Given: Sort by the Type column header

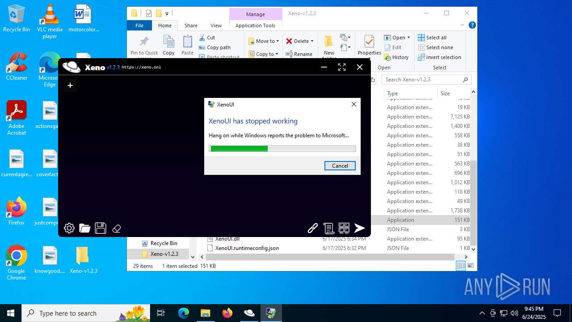Looking at the screenshot, I should click(x=410, y=93).
